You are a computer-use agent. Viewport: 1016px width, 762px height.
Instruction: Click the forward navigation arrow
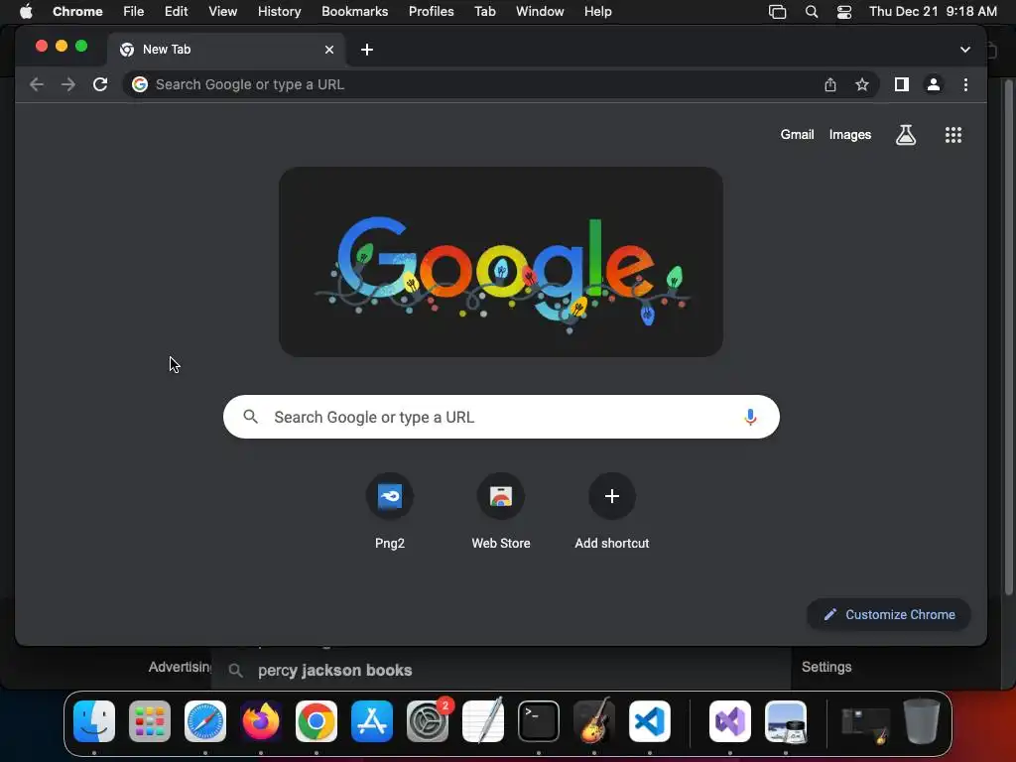68,84
